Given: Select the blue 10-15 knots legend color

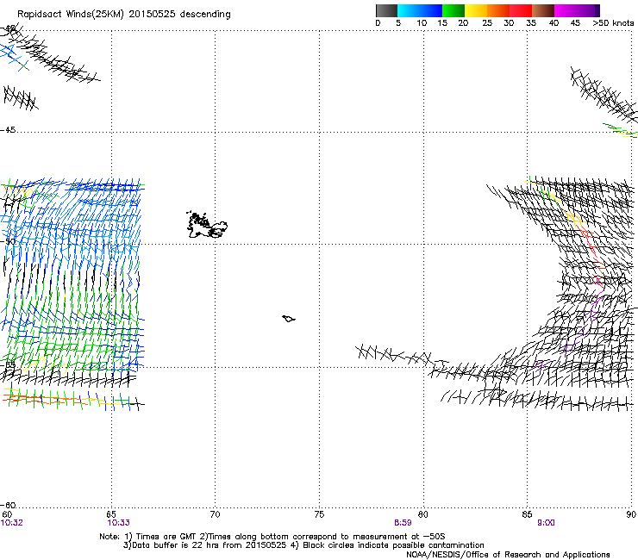Looking at the screenshot, I should pos(431,10).
